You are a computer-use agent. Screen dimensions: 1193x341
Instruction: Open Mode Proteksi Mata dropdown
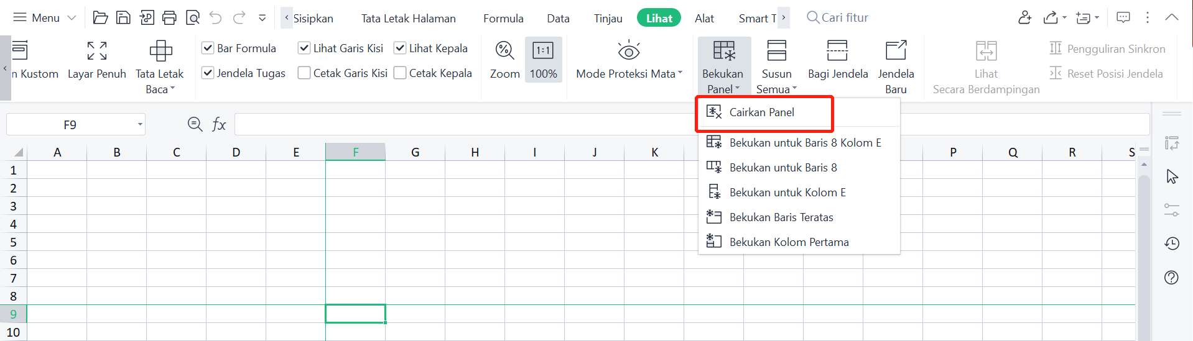coord(629,60)
